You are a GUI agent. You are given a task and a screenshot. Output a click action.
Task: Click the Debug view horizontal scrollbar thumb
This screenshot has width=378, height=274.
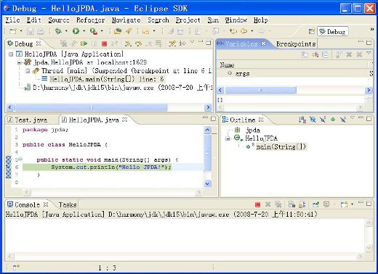[91, 107]
